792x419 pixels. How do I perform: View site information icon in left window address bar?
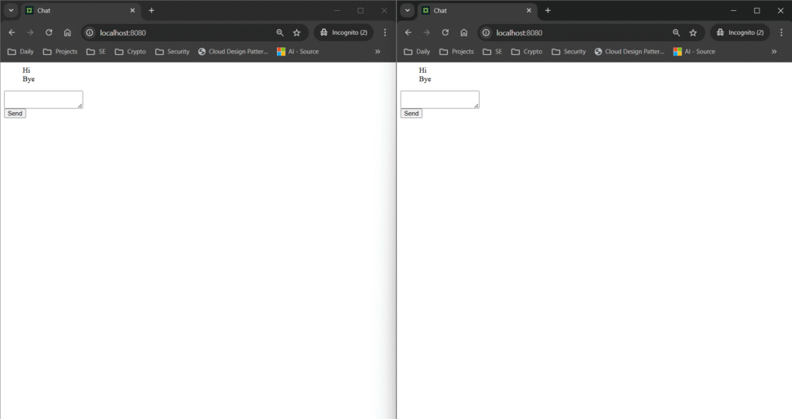coord(90,32)
